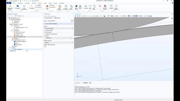
Task: Click Build Selected in Settings
Action: click(x=48, y=18)
